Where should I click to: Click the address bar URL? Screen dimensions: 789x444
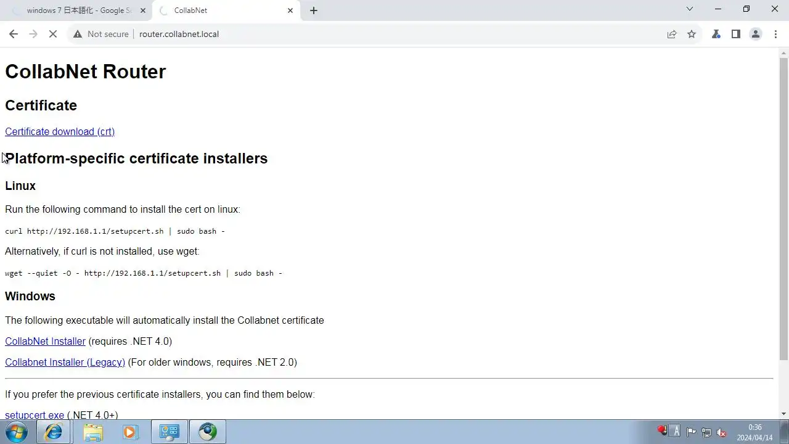coord(179,34)
